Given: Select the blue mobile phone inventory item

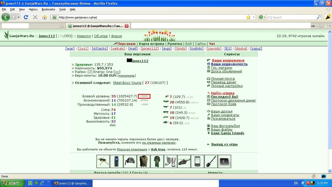Looking at the screenshot, I should pos(116,161).
